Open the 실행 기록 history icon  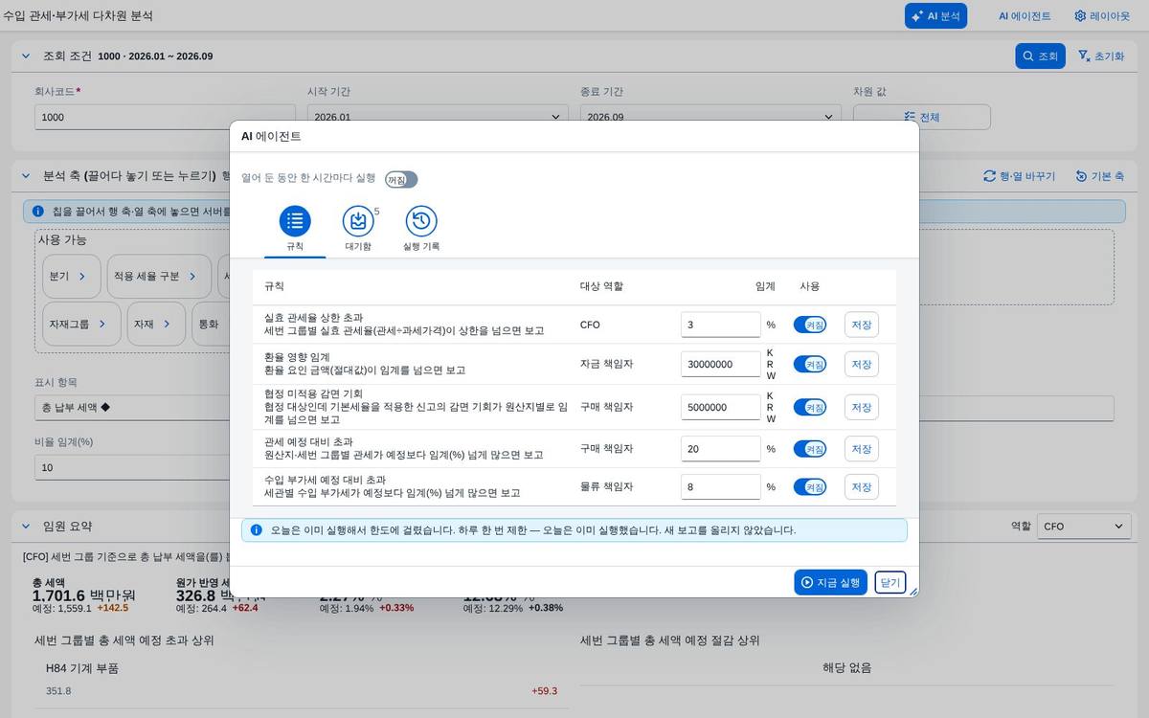[x=421, y=221]
